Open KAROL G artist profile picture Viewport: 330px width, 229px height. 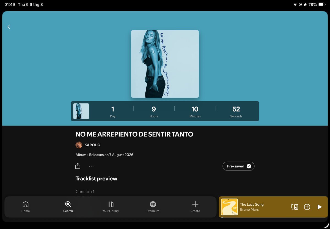(79, 145)
